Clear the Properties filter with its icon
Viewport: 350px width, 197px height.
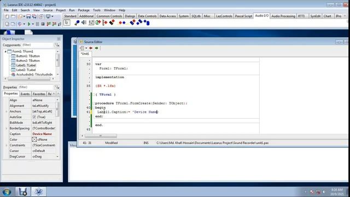(57, 88)
